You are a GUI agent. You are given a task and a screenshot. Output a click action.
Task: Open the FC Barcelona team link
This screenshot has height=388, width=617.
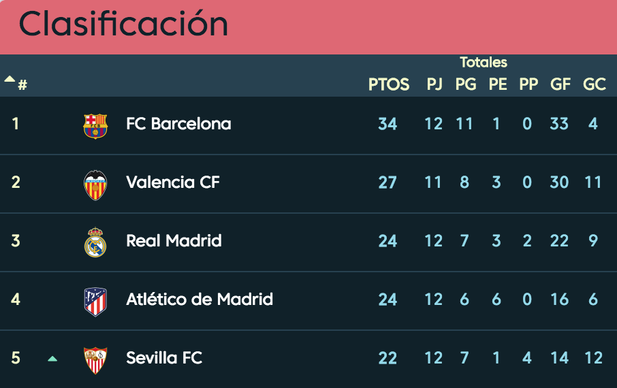(x=178, y=124)
